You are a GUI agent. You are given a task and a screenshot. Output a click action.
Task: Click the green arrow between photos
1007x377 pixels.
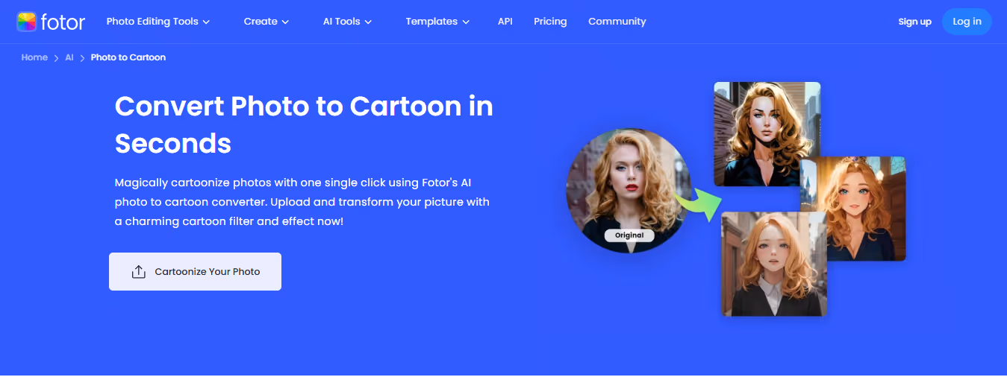pyautogui.click(x=699, y=204)
